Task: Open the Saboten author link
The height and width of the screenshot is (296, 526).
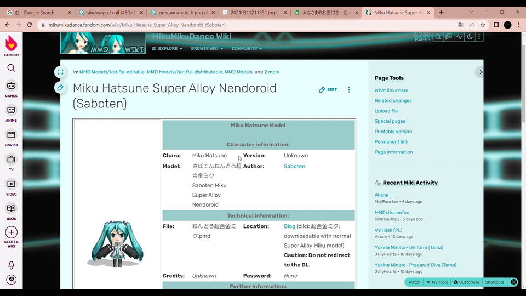Action: pyautogui.click(x=295, y=166)
